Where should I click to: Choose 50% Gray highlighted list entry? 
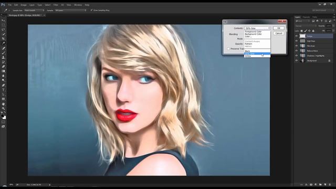pos(257,54)
